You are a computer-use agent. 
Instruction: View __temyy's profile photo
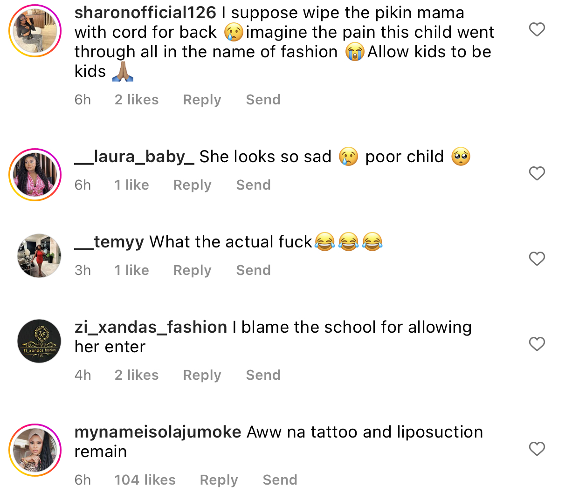pyautogui.click(x=39, y=256)
